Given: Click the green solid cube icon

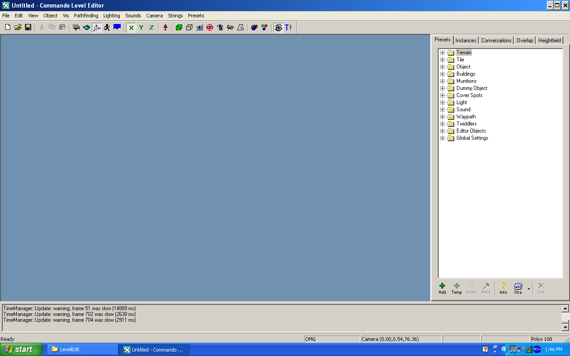Looking at the screenshot, I should pyautogui.click(x=179, y=28).
